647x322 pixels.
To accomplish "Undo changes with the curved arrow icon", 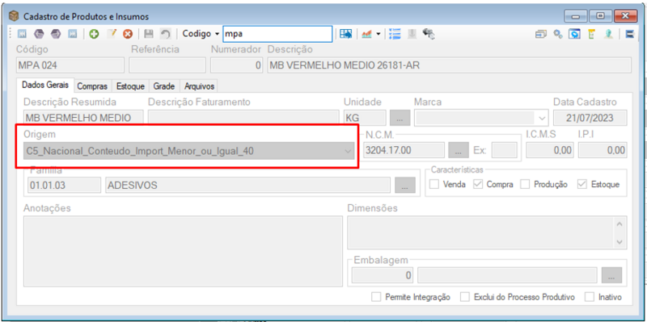I will (165, 34).
